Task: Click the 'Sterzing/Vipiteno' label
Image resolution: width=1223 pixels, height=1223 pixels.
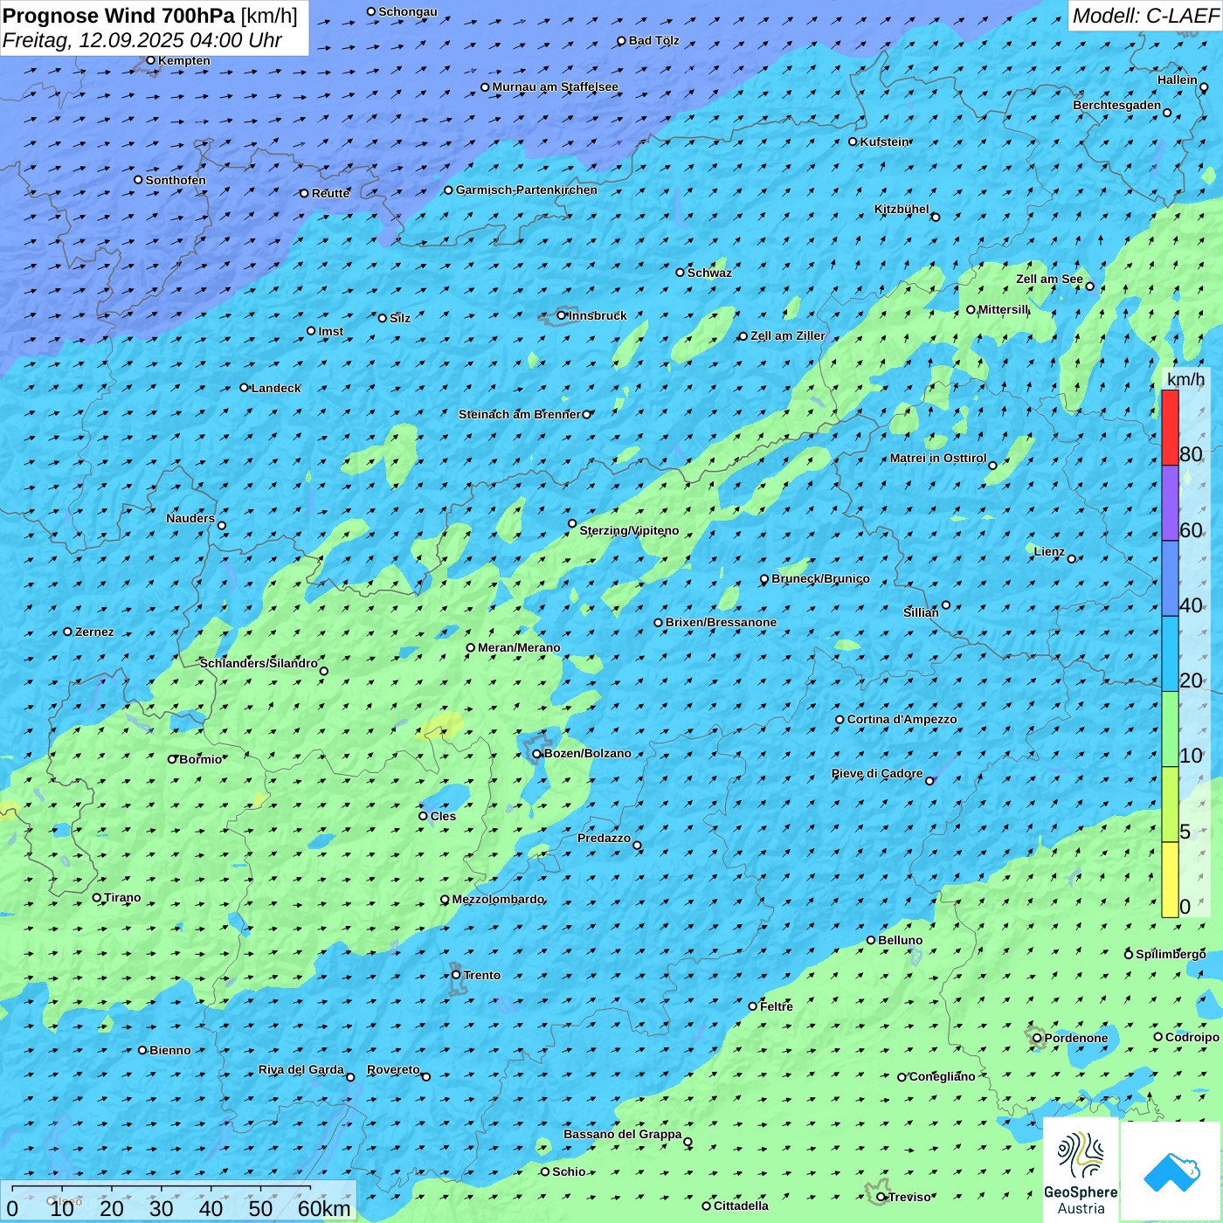Action: point(629,530)
